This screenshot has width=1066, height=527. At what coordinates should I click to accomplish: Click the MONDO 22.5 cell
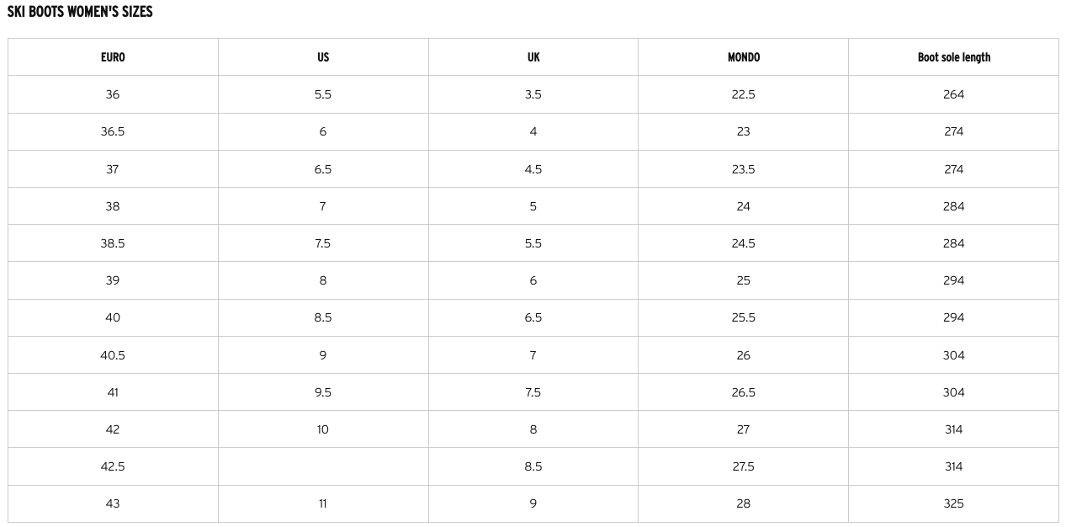(743, 94)
